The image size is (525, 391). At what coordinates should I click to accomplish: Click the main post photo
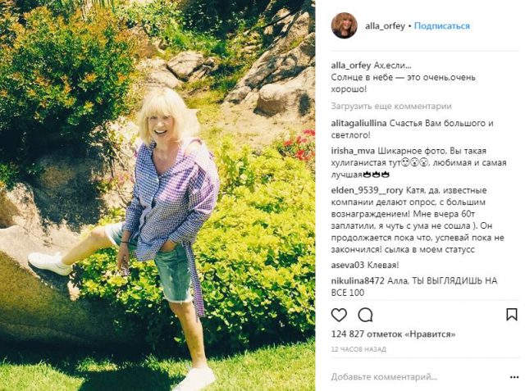pos(157,195)
